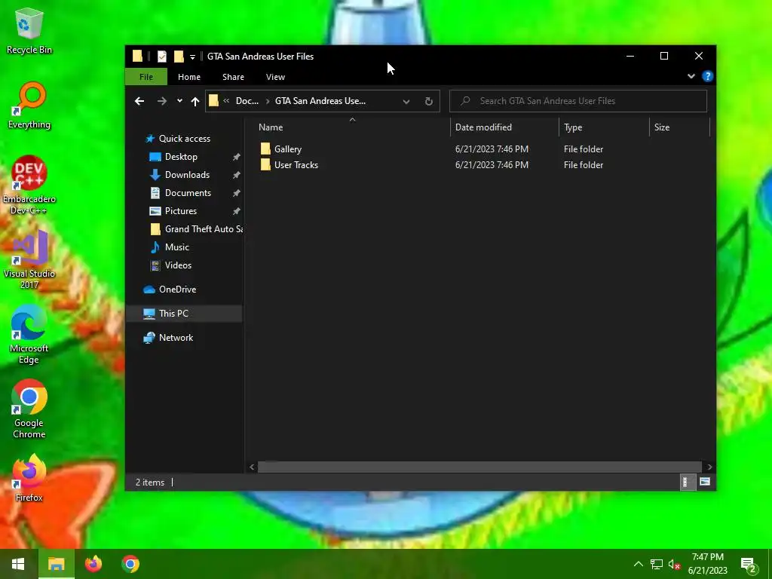This screenshot has height=579, width=772.
Task: Select Quick access in navigation pane
Action: pyautogui.click(x=185, y=139)
